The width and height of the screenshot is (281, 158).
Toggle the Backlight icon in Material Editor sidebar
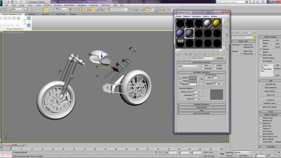pos(227,24)
